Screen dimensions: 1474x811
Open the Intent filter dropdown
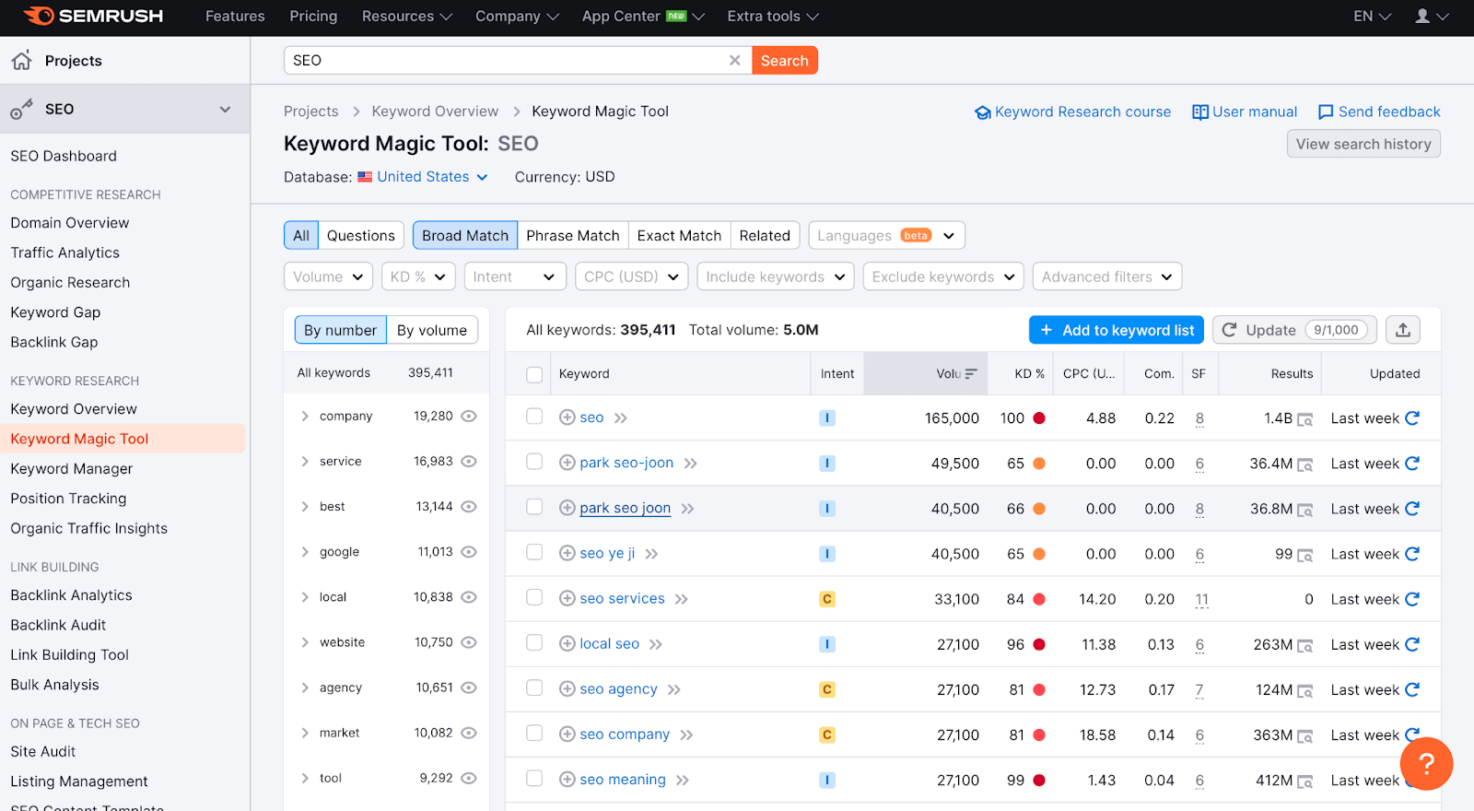[x=514, y=276]
